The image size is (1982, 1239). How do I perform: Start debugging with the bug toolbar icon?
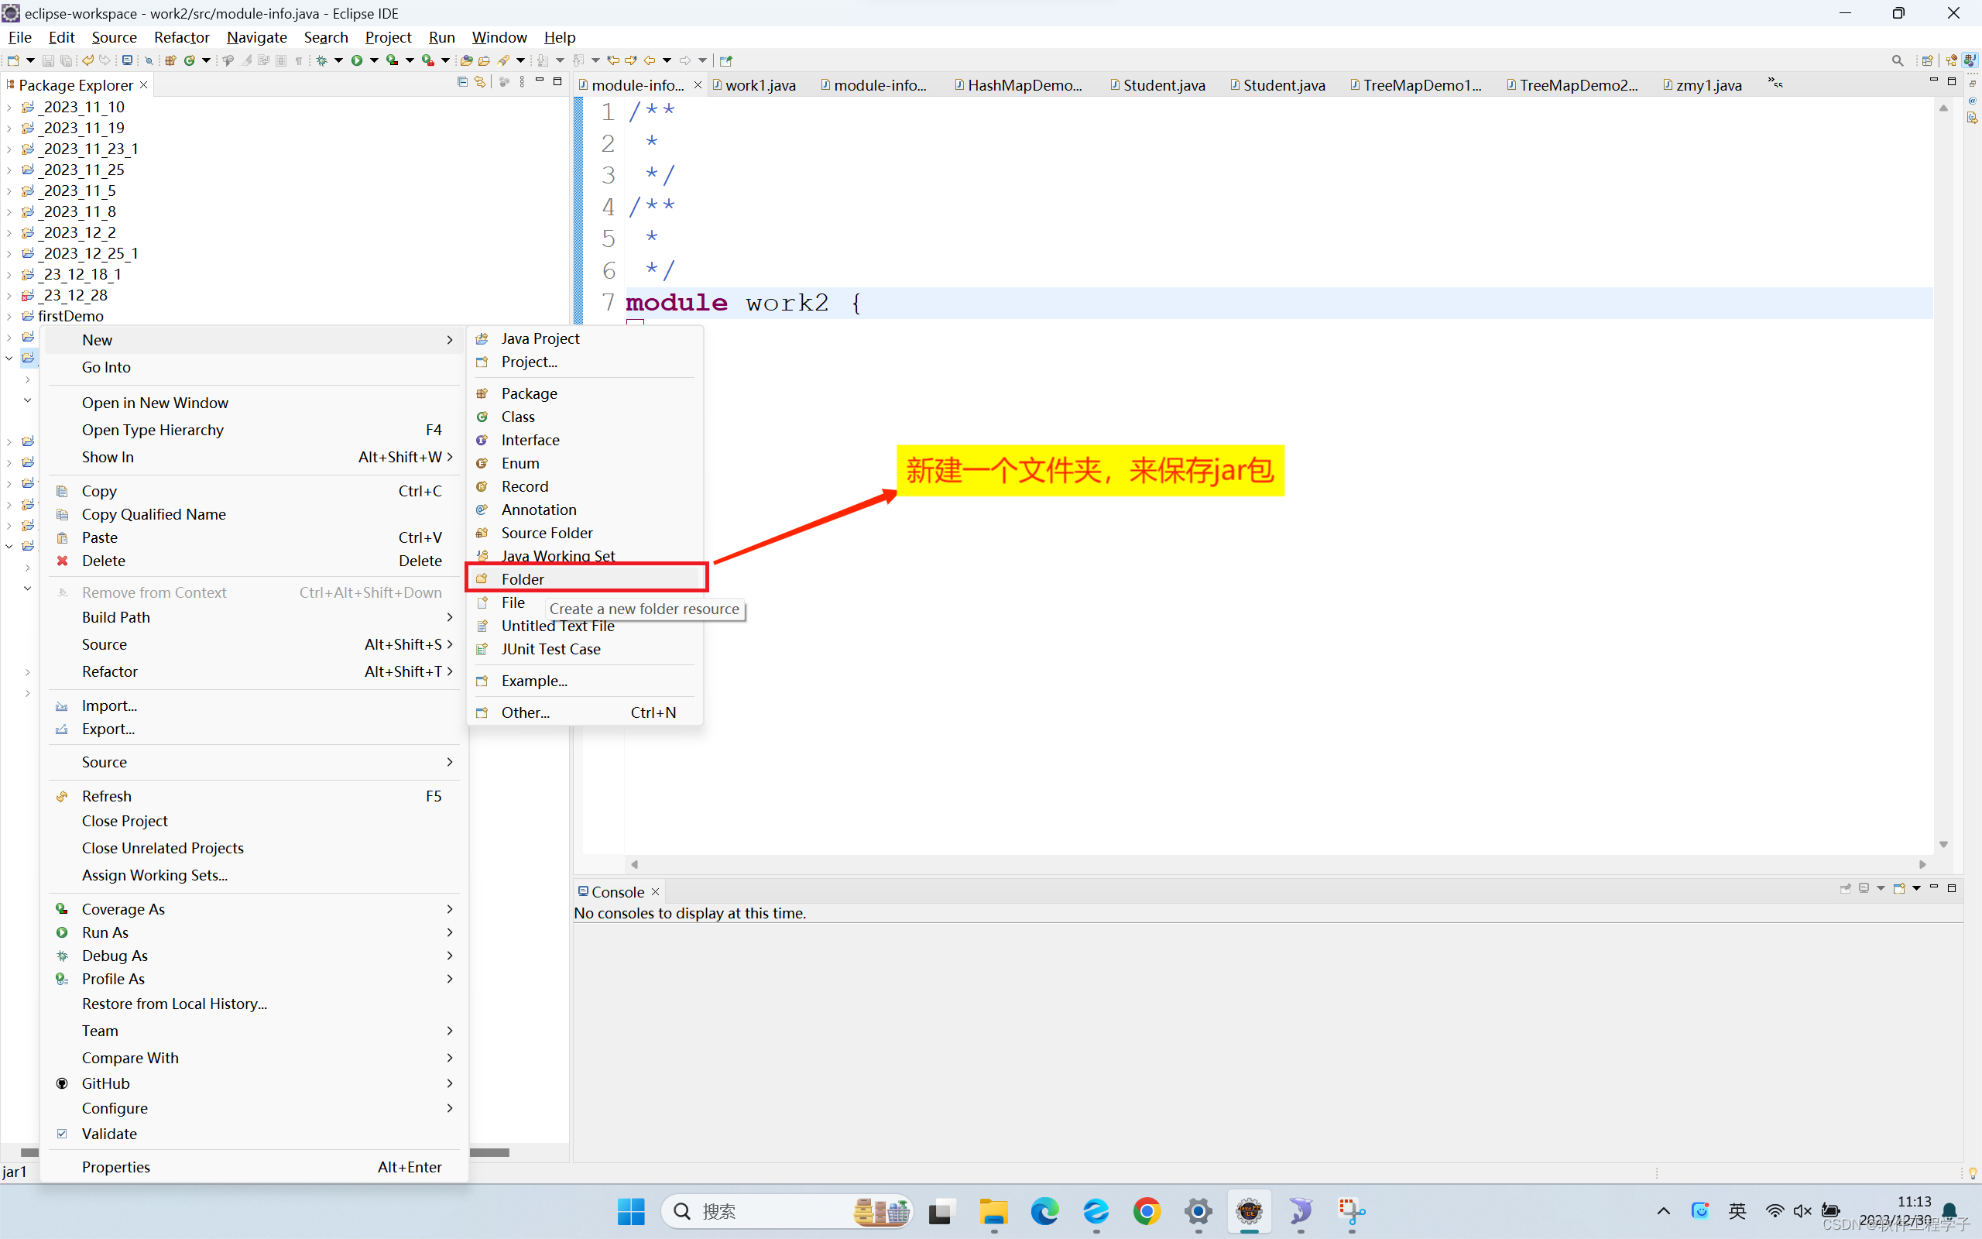[x=322, y=60]
